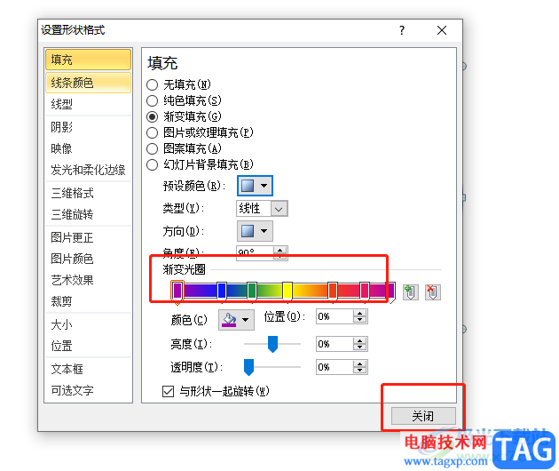
Task: Select the 图片或纹理填充 radio option
Action: pos(153,132)
